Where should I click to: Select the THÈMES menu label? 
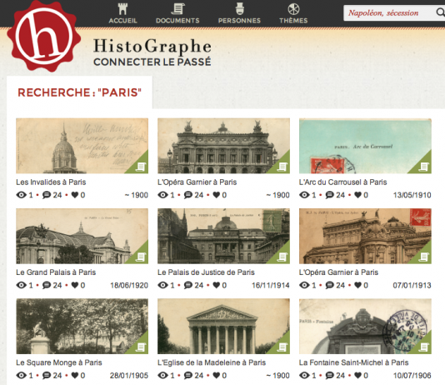(x=293, y=21)
